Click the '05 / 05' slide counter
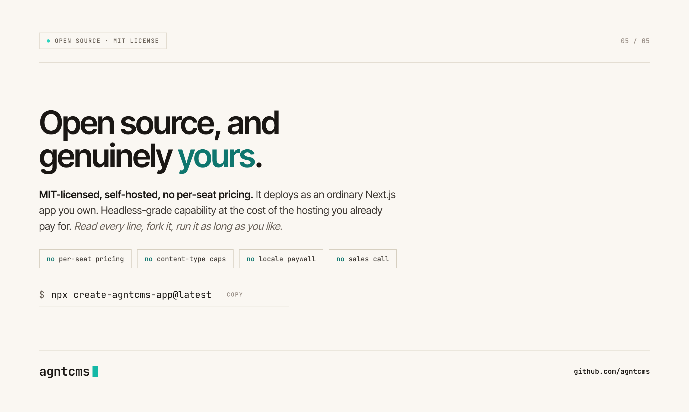 tap(635, 41)
